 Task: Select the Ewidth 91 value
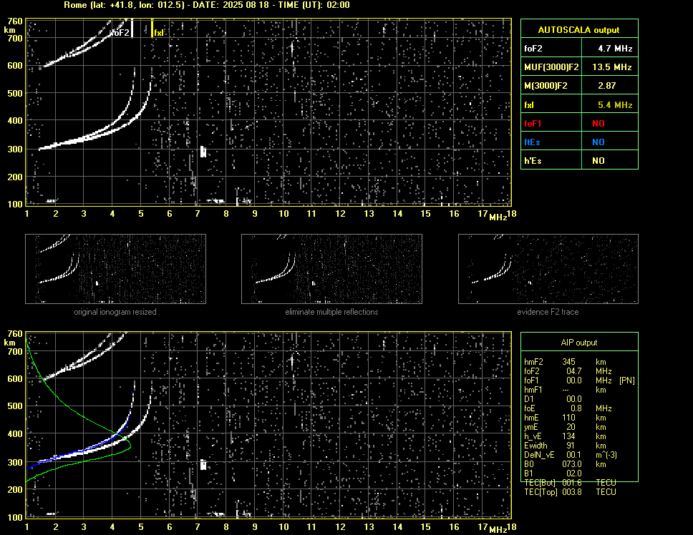[x=571, y=446]
